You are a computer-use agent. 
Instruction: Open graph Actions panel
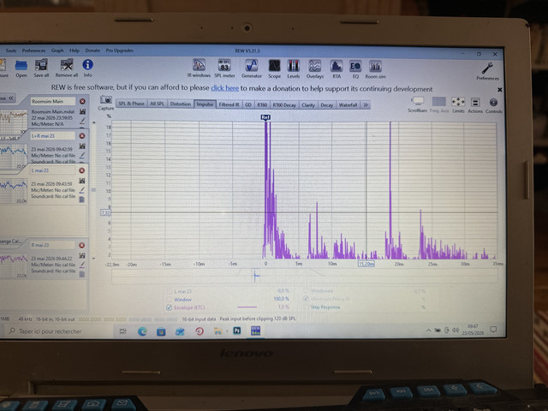tap(475, 105)
